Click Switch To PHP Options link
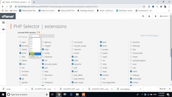 click(x=149, y=36)
